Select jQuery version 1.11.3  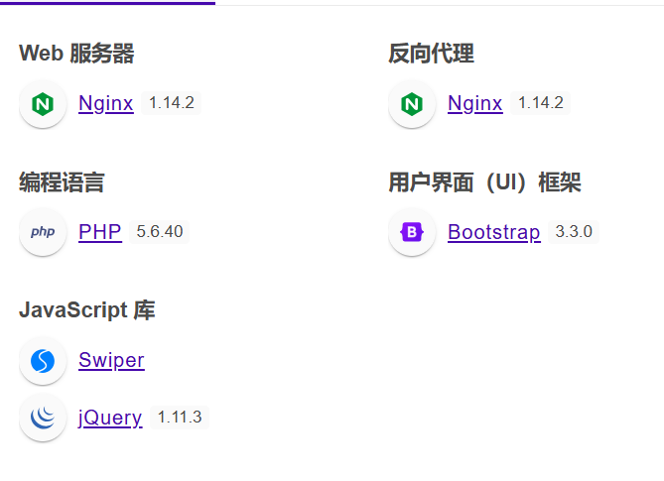pyautogui.click(x=180, y=418)
